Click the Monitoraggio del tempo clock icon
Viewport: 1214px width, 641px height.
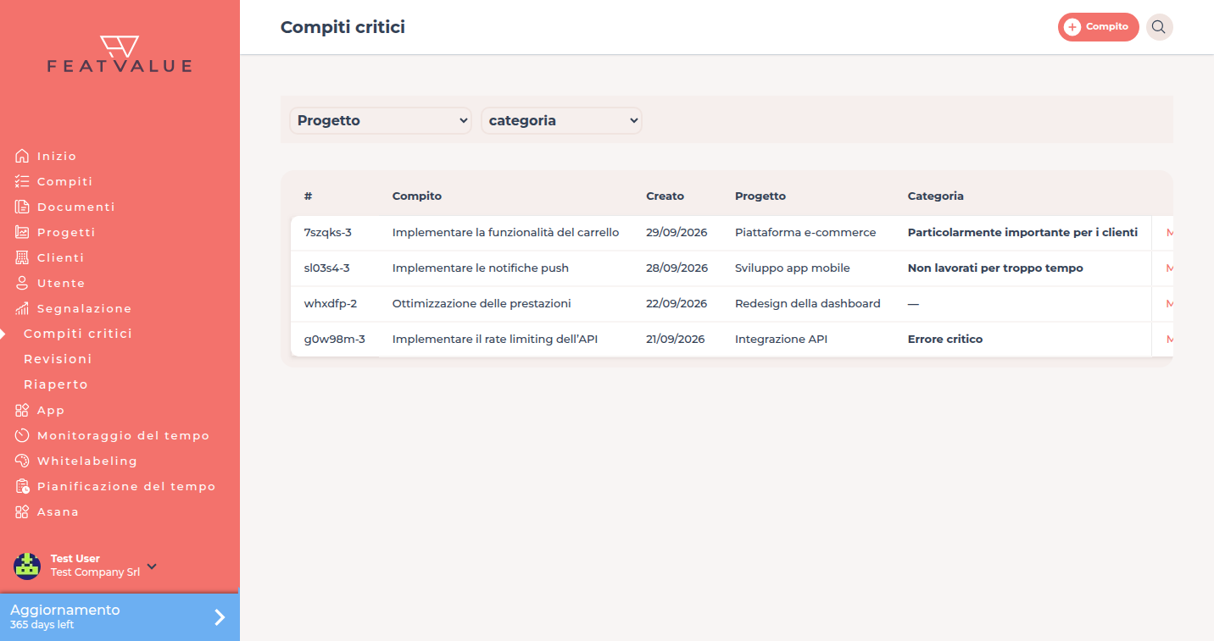pyautogui.click(x=22, y=435)
